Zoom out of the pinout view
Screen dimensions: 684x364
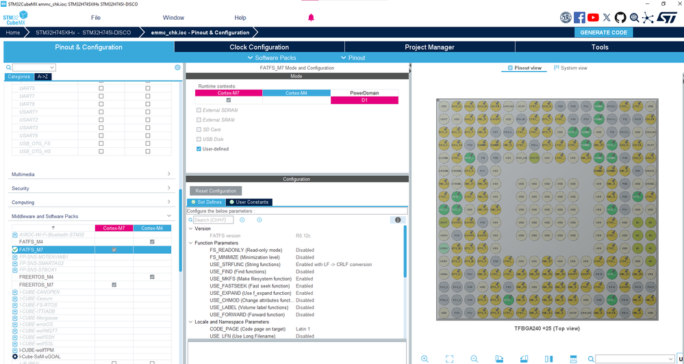tap(474, 359)
